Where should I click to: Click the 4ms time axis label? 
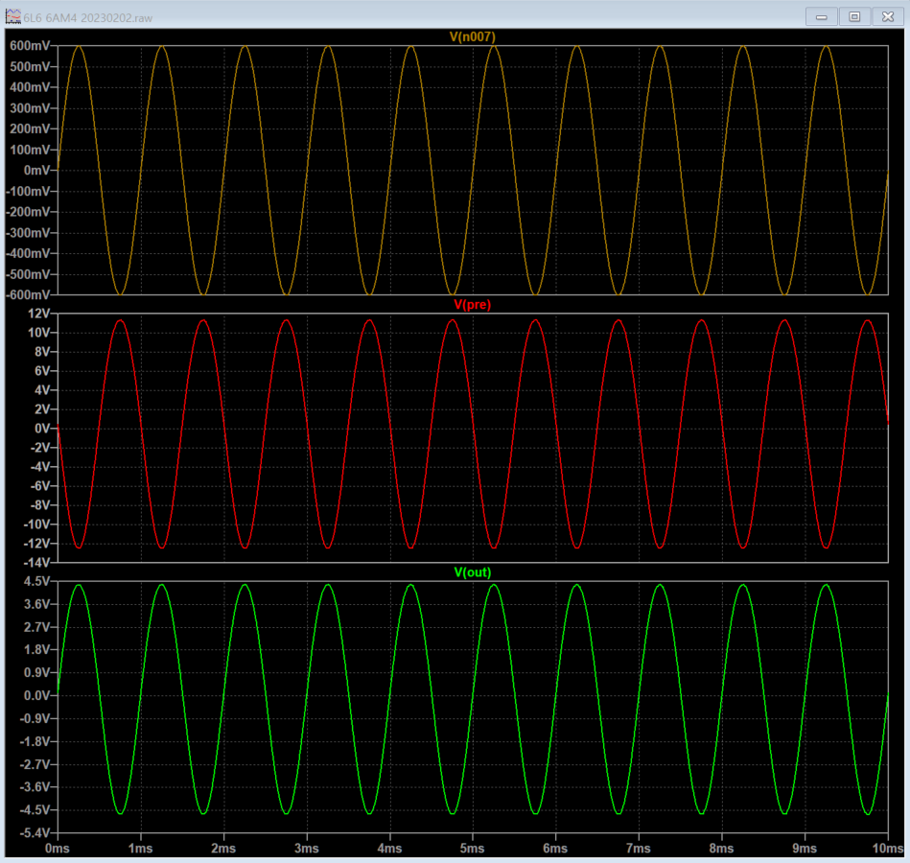389,849
